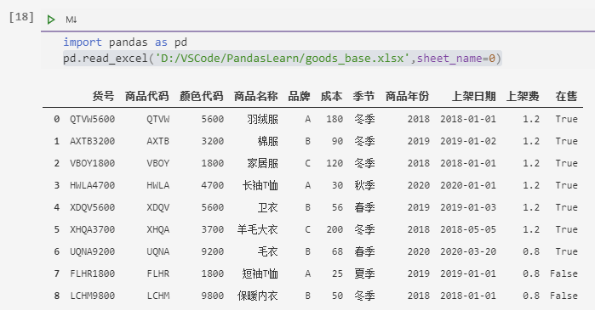This screenshot has width=595, height=310.
Task: Place cursor in the pd.read_excel code line
Action: coord(283,59)
